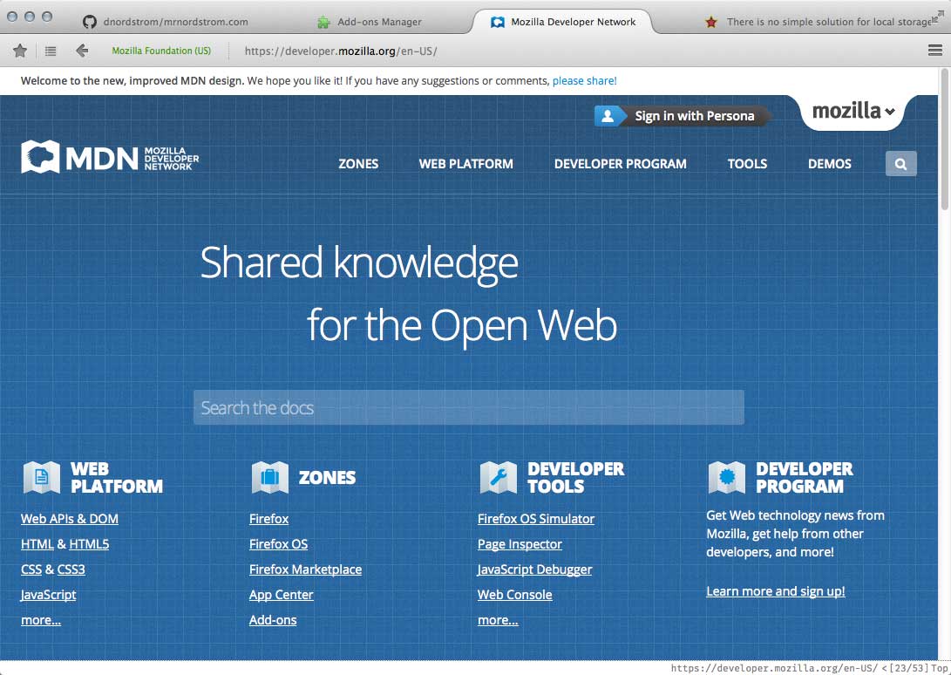Click 'Learn more and sign up!' link
The image size is (951, 675).
coord(775,591)
